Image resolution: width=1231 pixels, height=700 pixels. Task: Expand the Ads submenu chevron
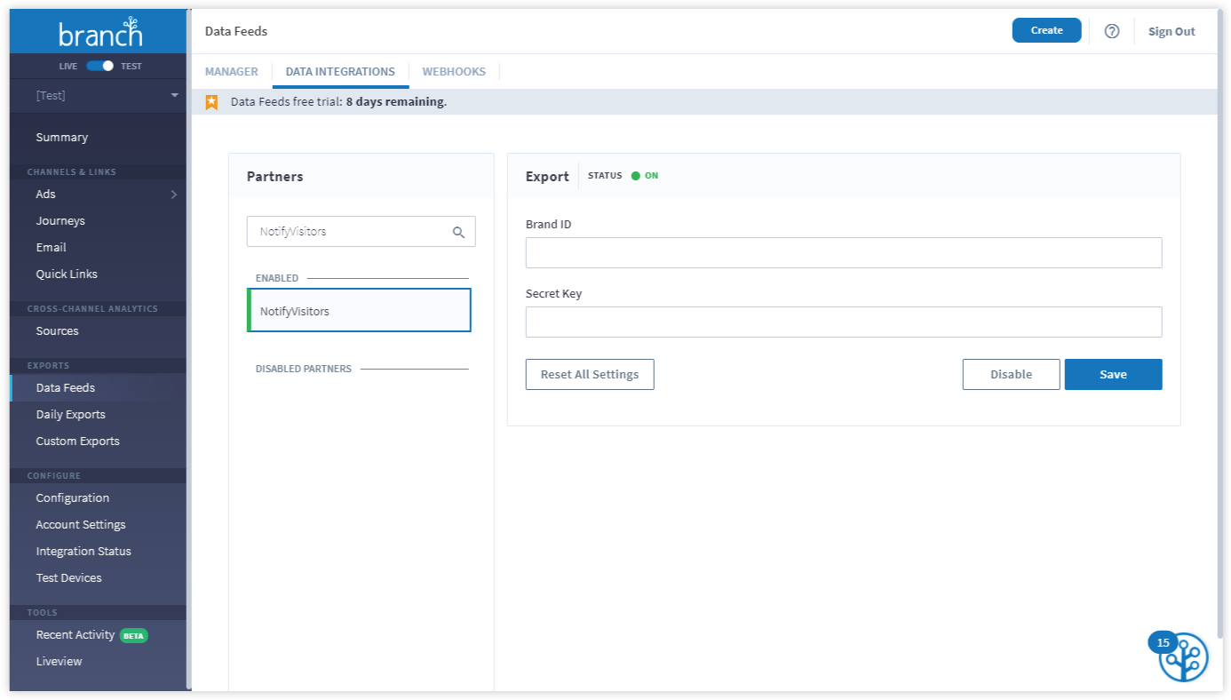tap(174, 195)
